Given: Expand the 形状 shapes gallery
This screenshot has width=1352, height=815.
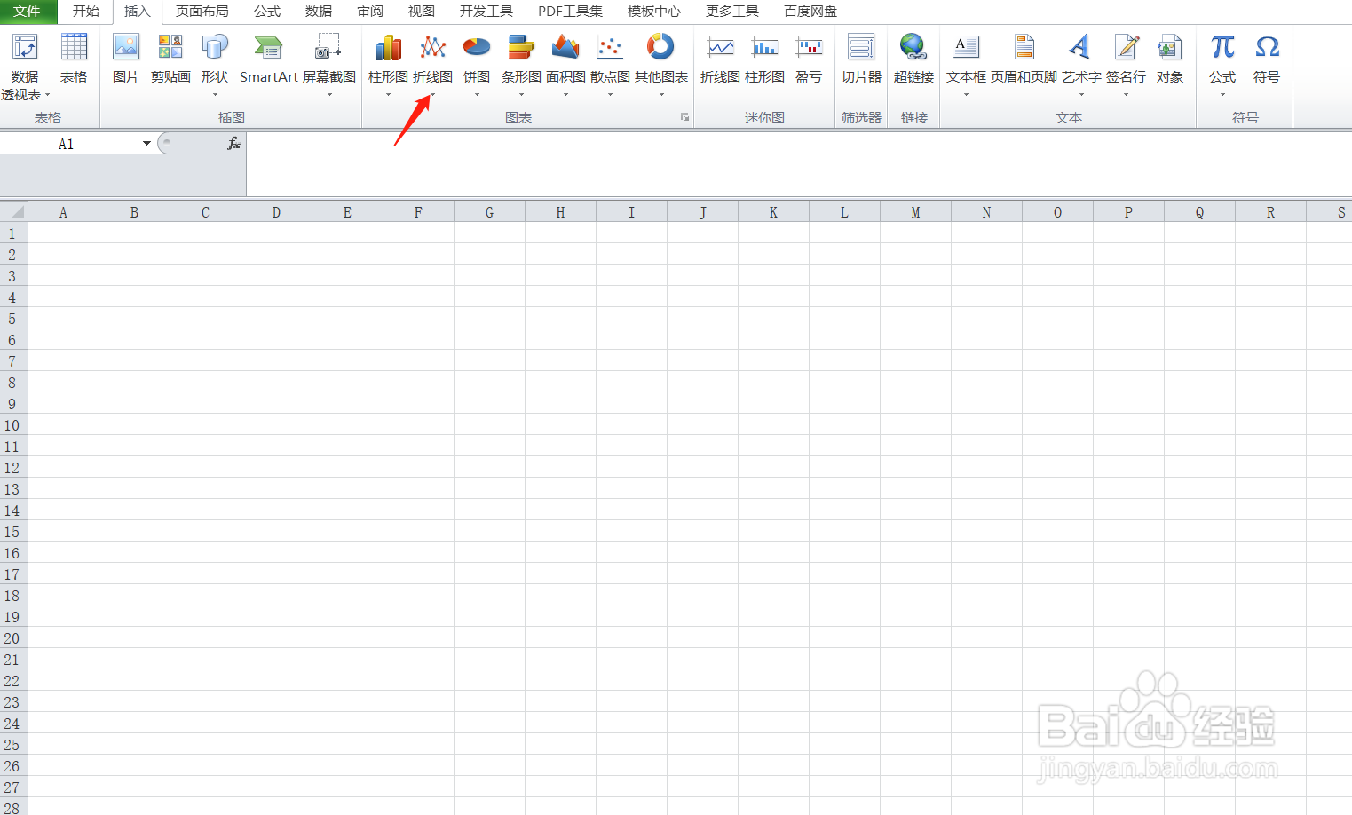Looking at the screenshot, I should [215, 95].
